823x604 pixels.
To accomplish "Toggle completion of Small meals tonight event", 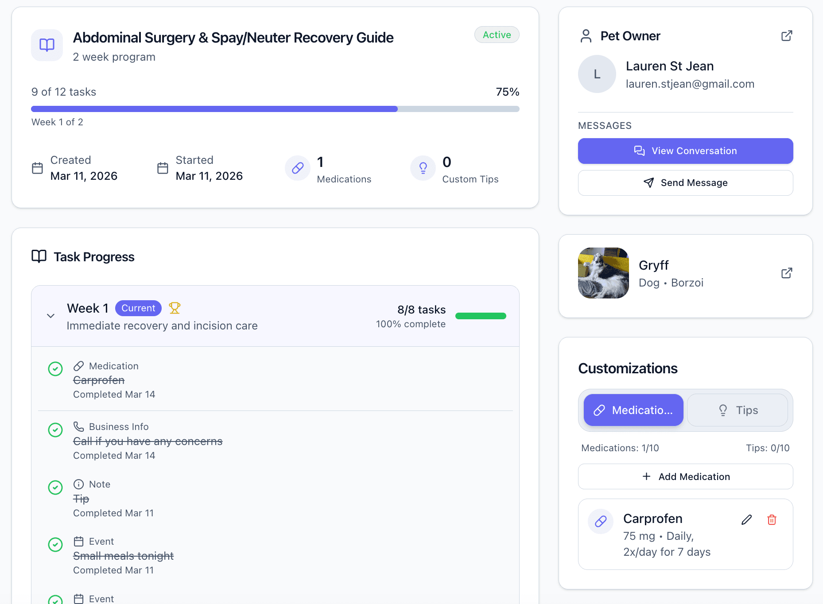I will (55, 545).
